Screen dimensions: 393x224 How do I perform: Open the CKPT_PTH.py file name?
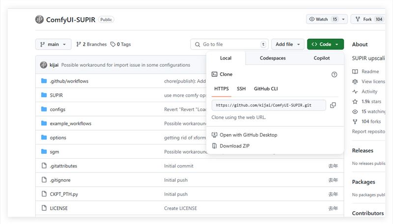[64, 194]
